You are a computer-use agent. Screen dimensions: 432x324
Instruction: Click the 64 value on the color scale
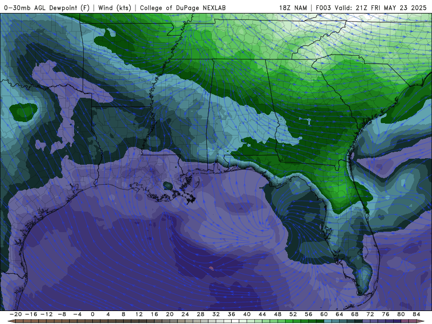tap(340, 314)
